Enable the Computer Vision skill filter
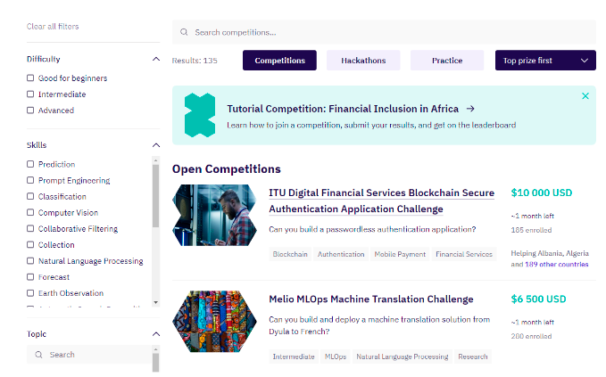Image resolution: width=606 pixels, height=377 pixels. 30,212
